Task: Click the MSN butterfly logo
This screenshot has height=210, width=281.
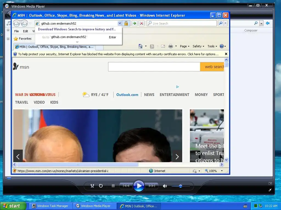Action: (16, 66)
